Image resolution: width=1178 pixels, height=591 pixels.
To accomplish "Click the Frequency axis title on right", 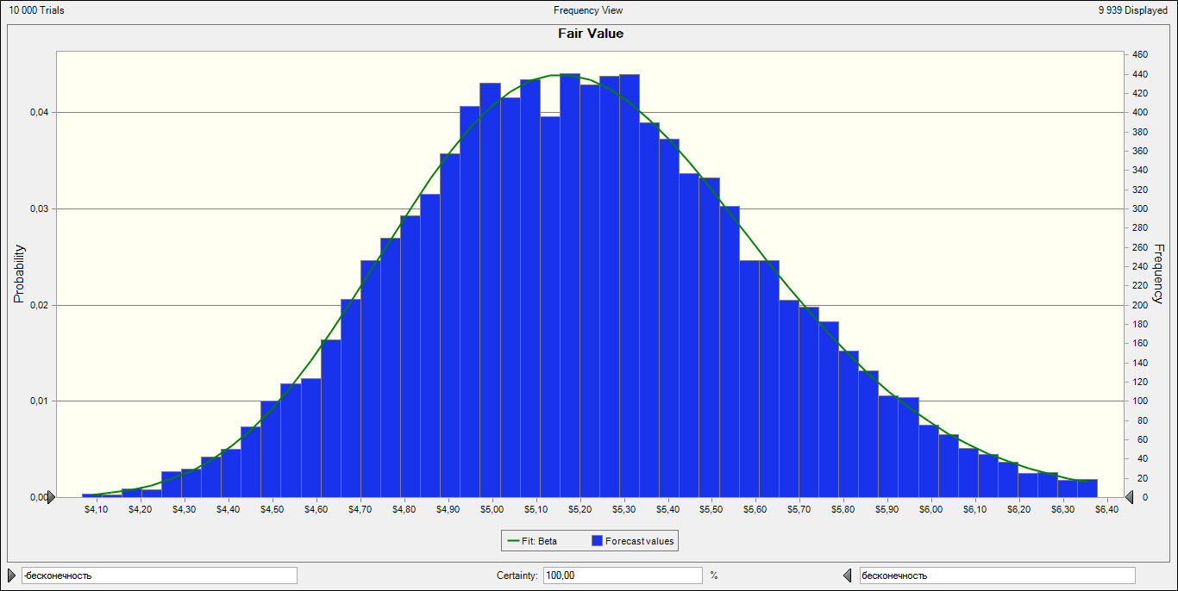I will [1158, 274].
